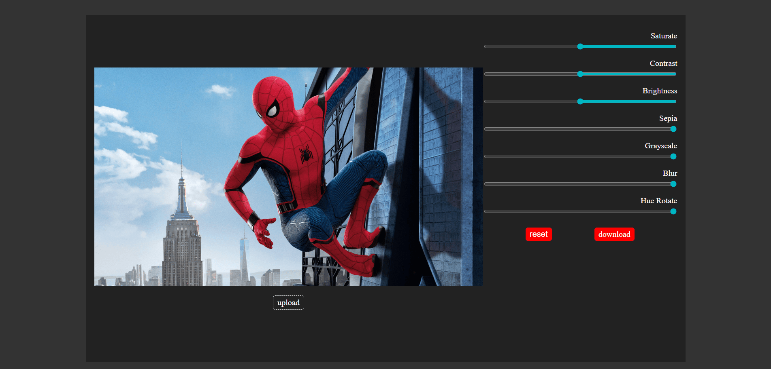Click the Spider-Man preview image
The image size is (771, 369).
pyautogui.click(x=289, y=176)
